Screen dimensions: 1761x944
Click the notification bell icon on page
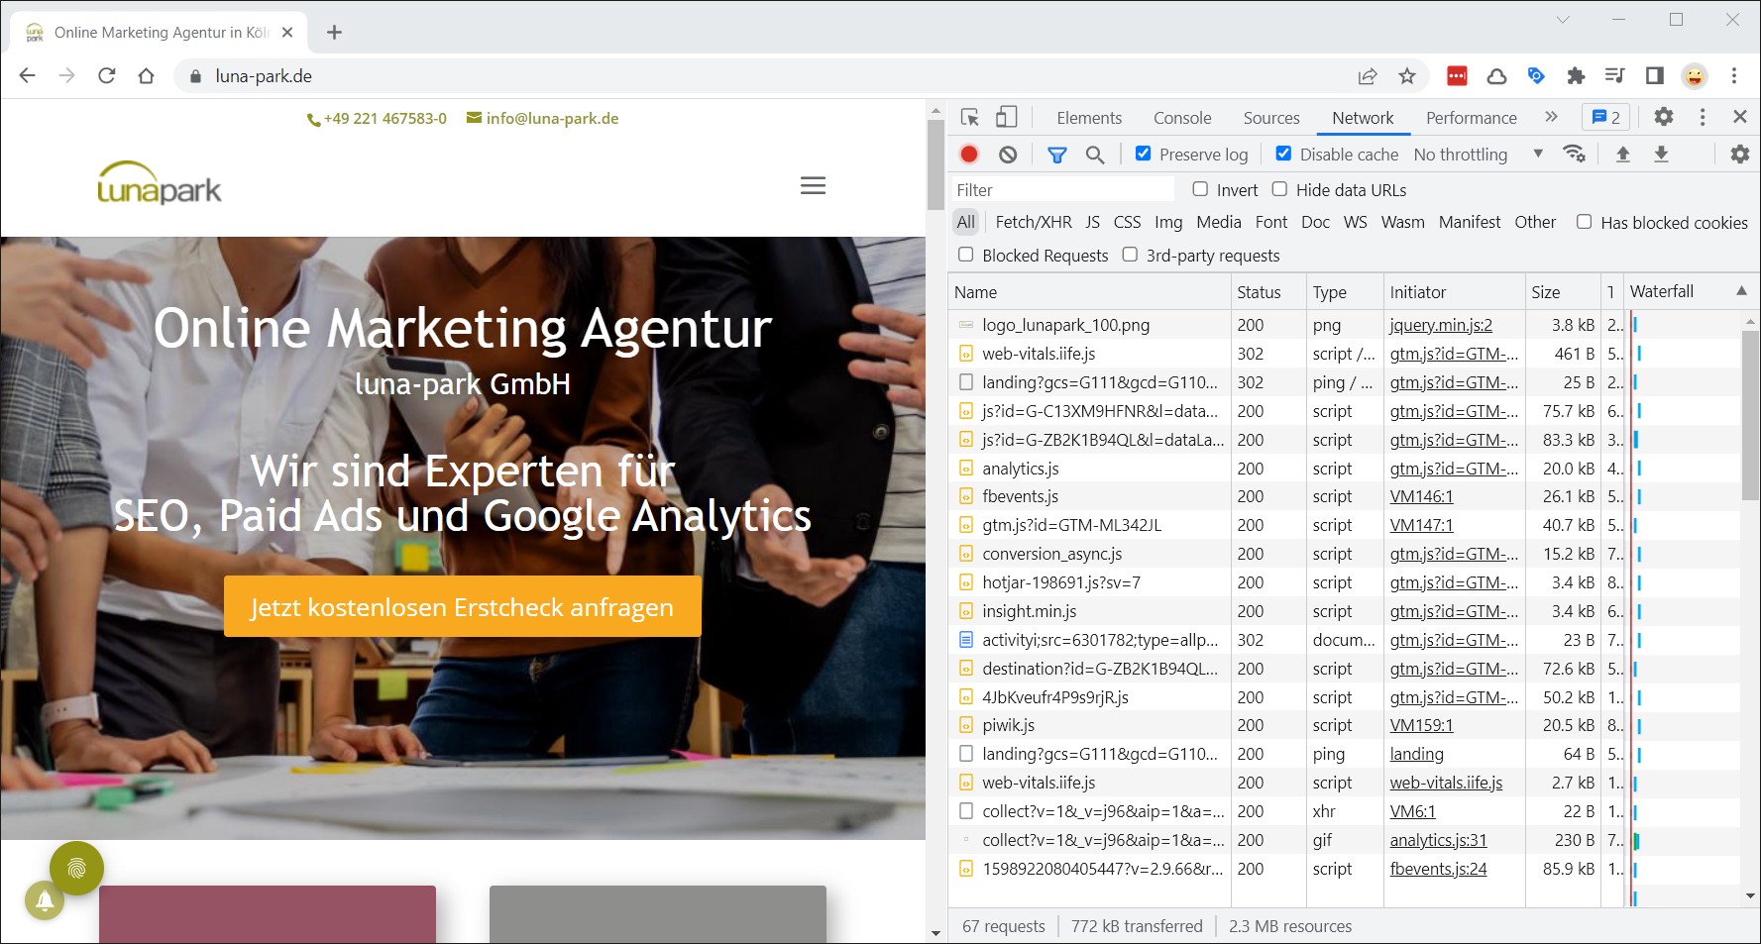point(45,900)
